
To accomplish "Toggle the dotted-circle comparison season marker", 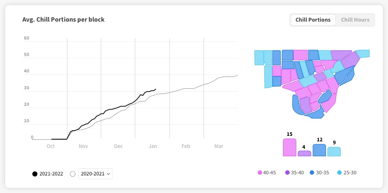I will [x=73, y=174].
